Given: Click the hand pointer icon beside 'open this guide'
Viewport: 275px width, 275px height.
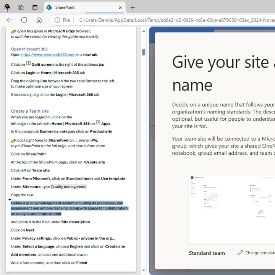Looking at the screenshot, I should point(14,31).
